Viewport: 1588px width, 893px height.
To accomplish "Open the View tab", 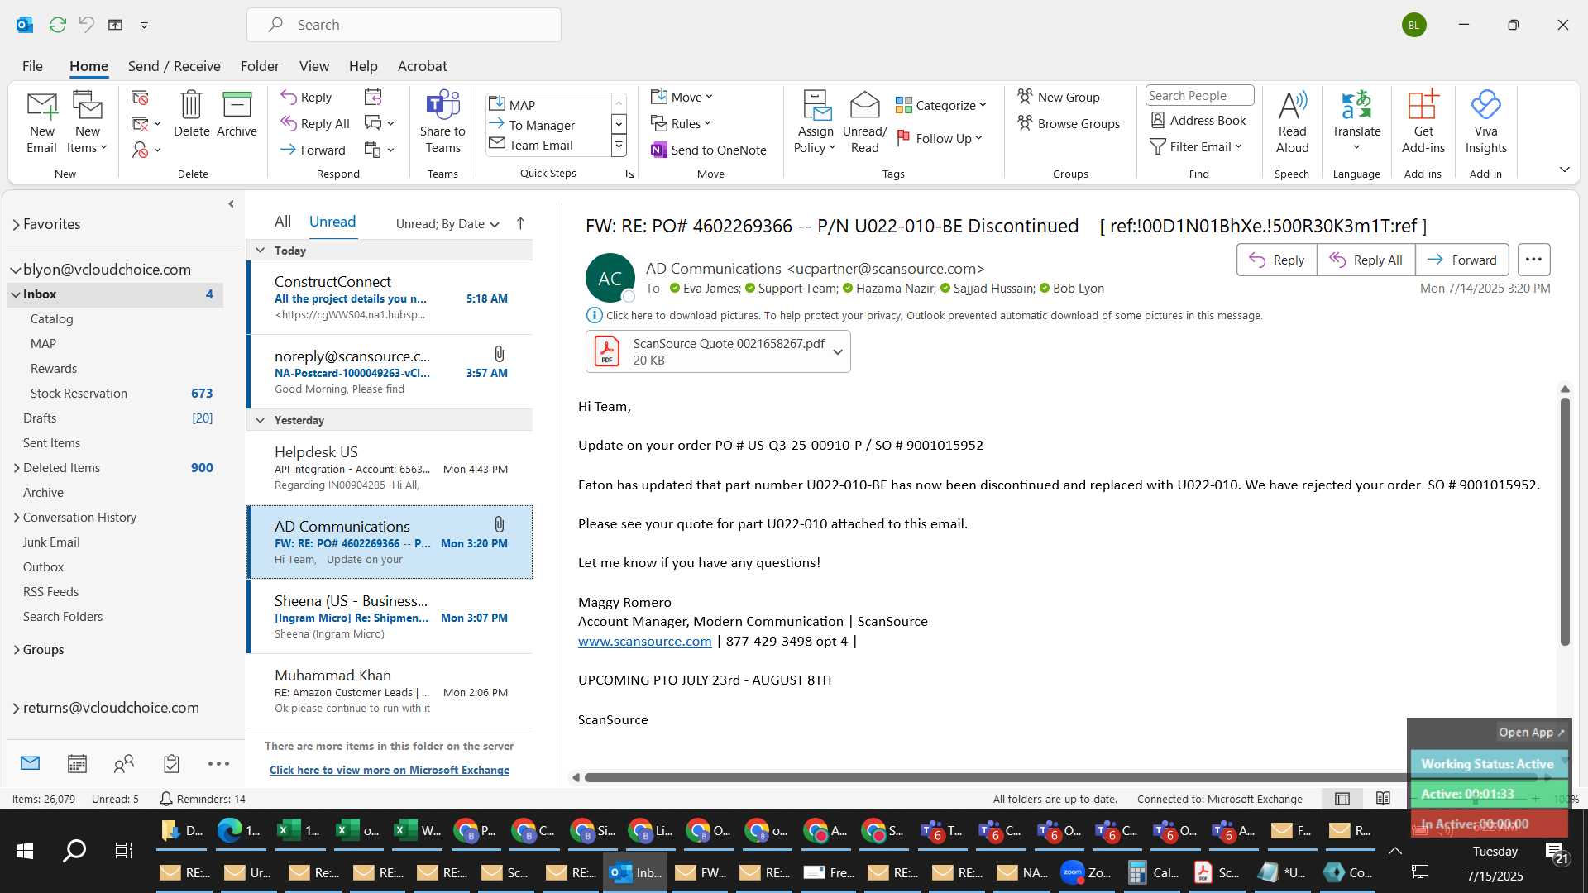I will point(313,66).
